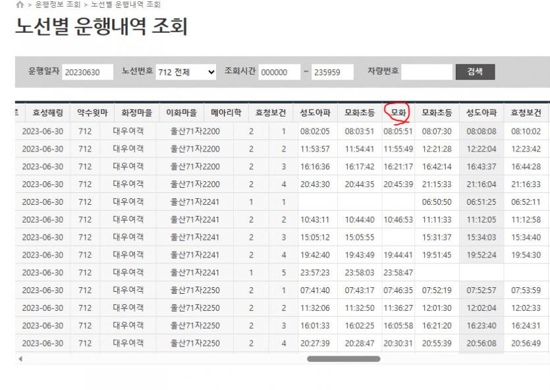The height and width of the screenshot is (390, 550).
Task: Click the table cell showing 23:58:47
Action: (x=398, y=272)
